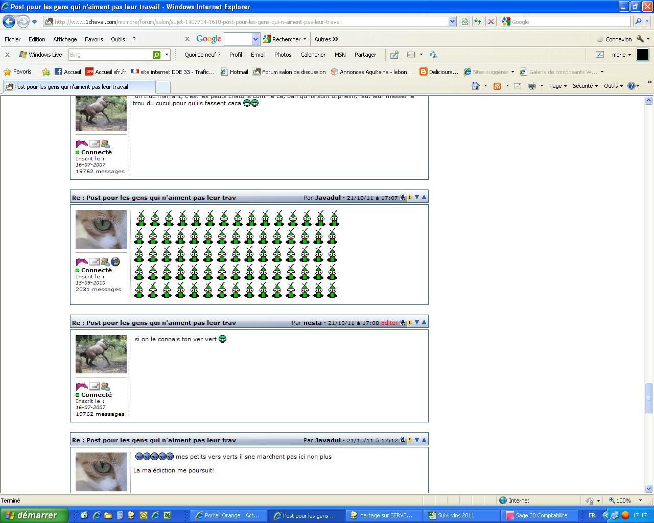Click the black color square next to marie

(x=642, y=55)
